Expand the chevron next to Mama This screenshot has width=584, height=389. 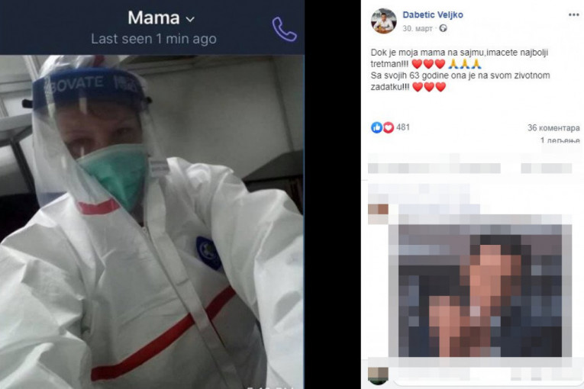[190, 19]
